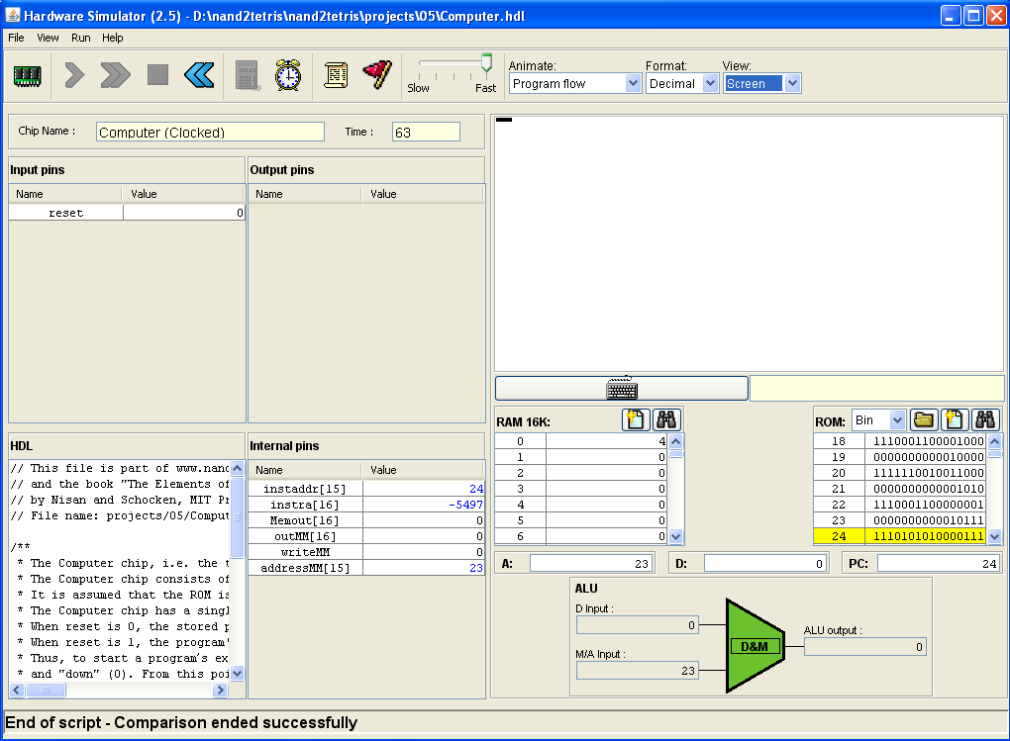Click the speed slider handle
Viewport: 1010px width, 741px height.
[486, 65]
